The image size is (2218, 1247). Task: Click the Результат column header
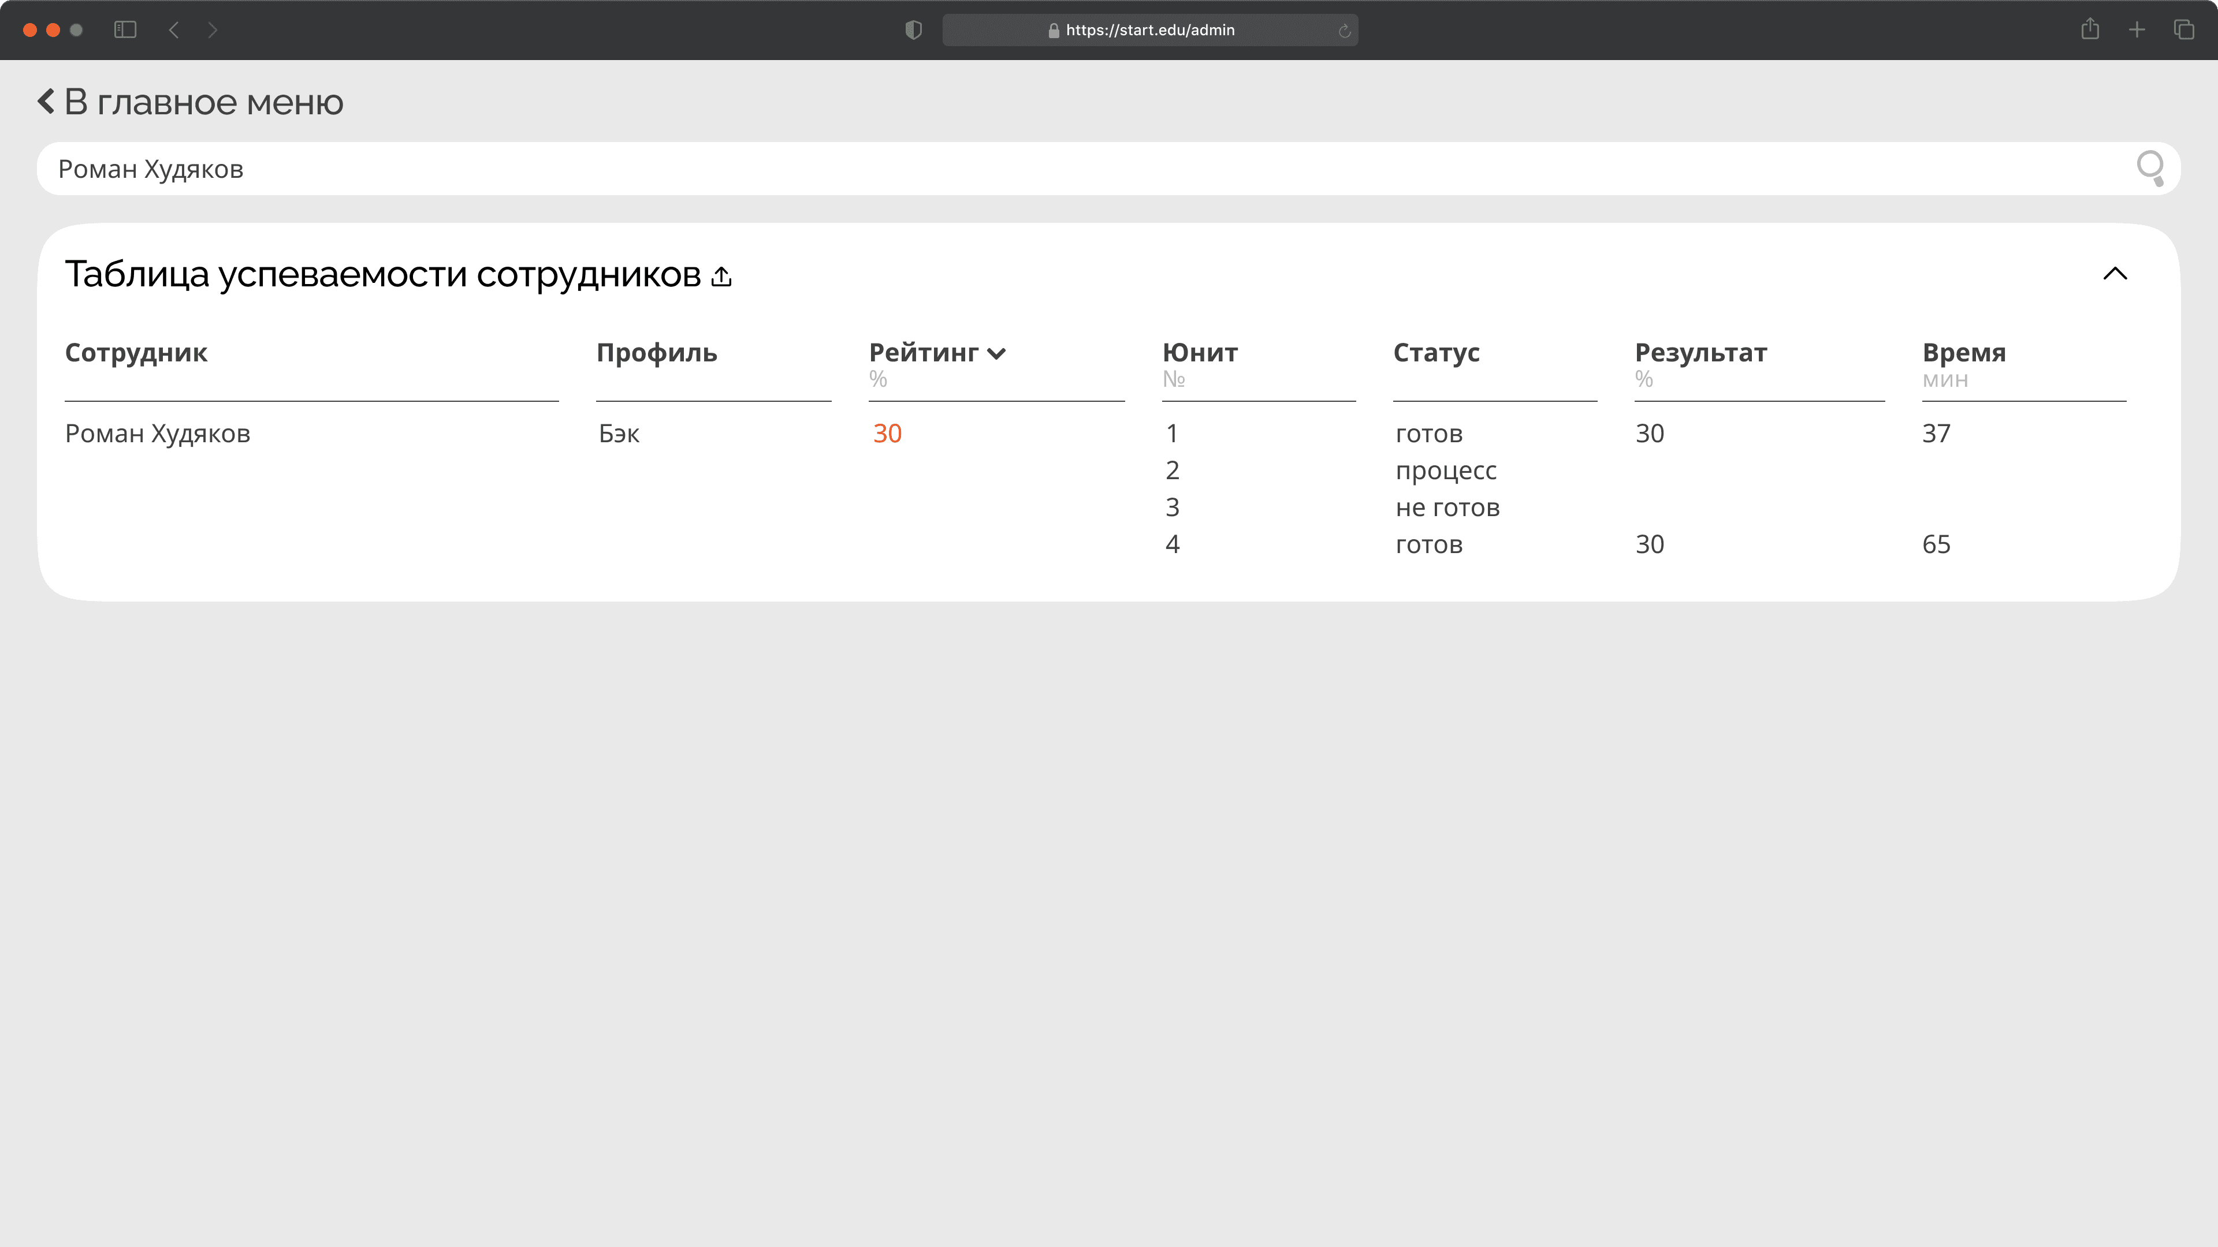click(1700, 352)
